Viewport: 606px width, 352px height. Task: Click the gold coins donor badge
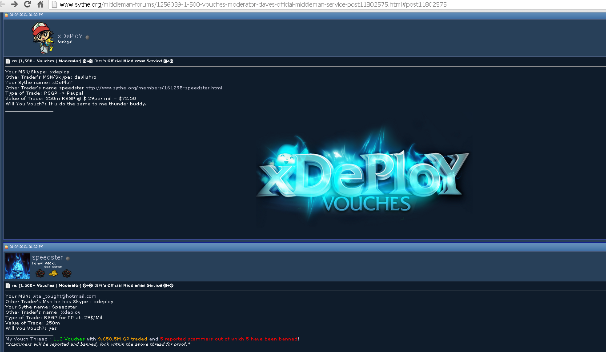pos(53,273)
